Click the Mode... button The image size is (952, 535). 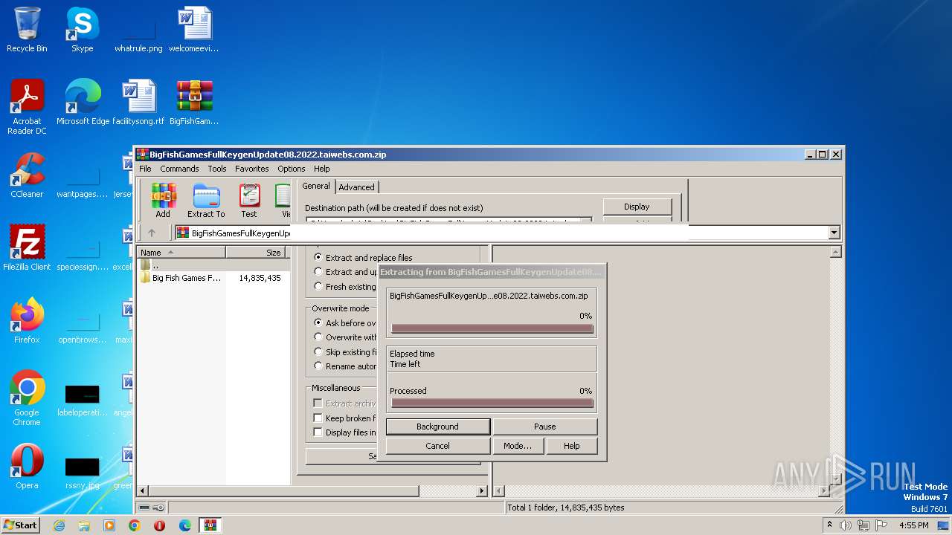pyautogui.click(x=518, y=446)
